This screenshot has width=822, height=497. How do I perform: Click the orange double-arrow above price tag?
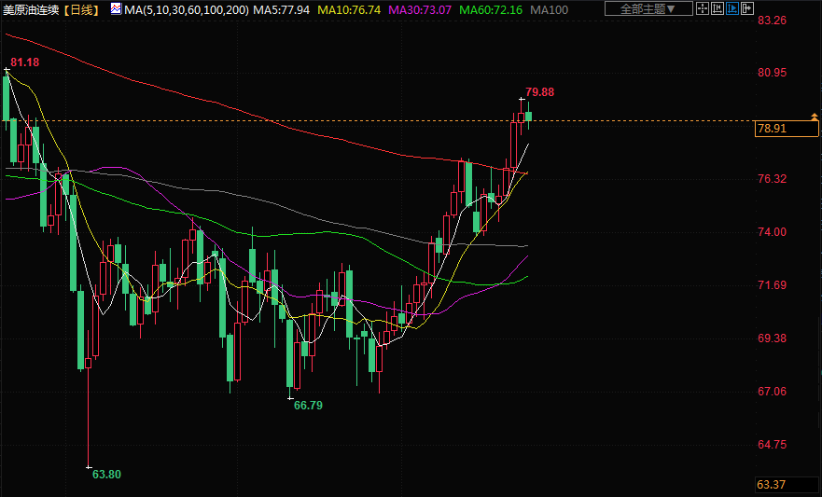click(x=815, y=115)
